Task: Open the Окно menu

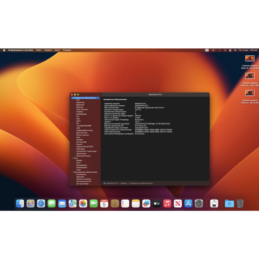Action: click(x=57, y=50)
